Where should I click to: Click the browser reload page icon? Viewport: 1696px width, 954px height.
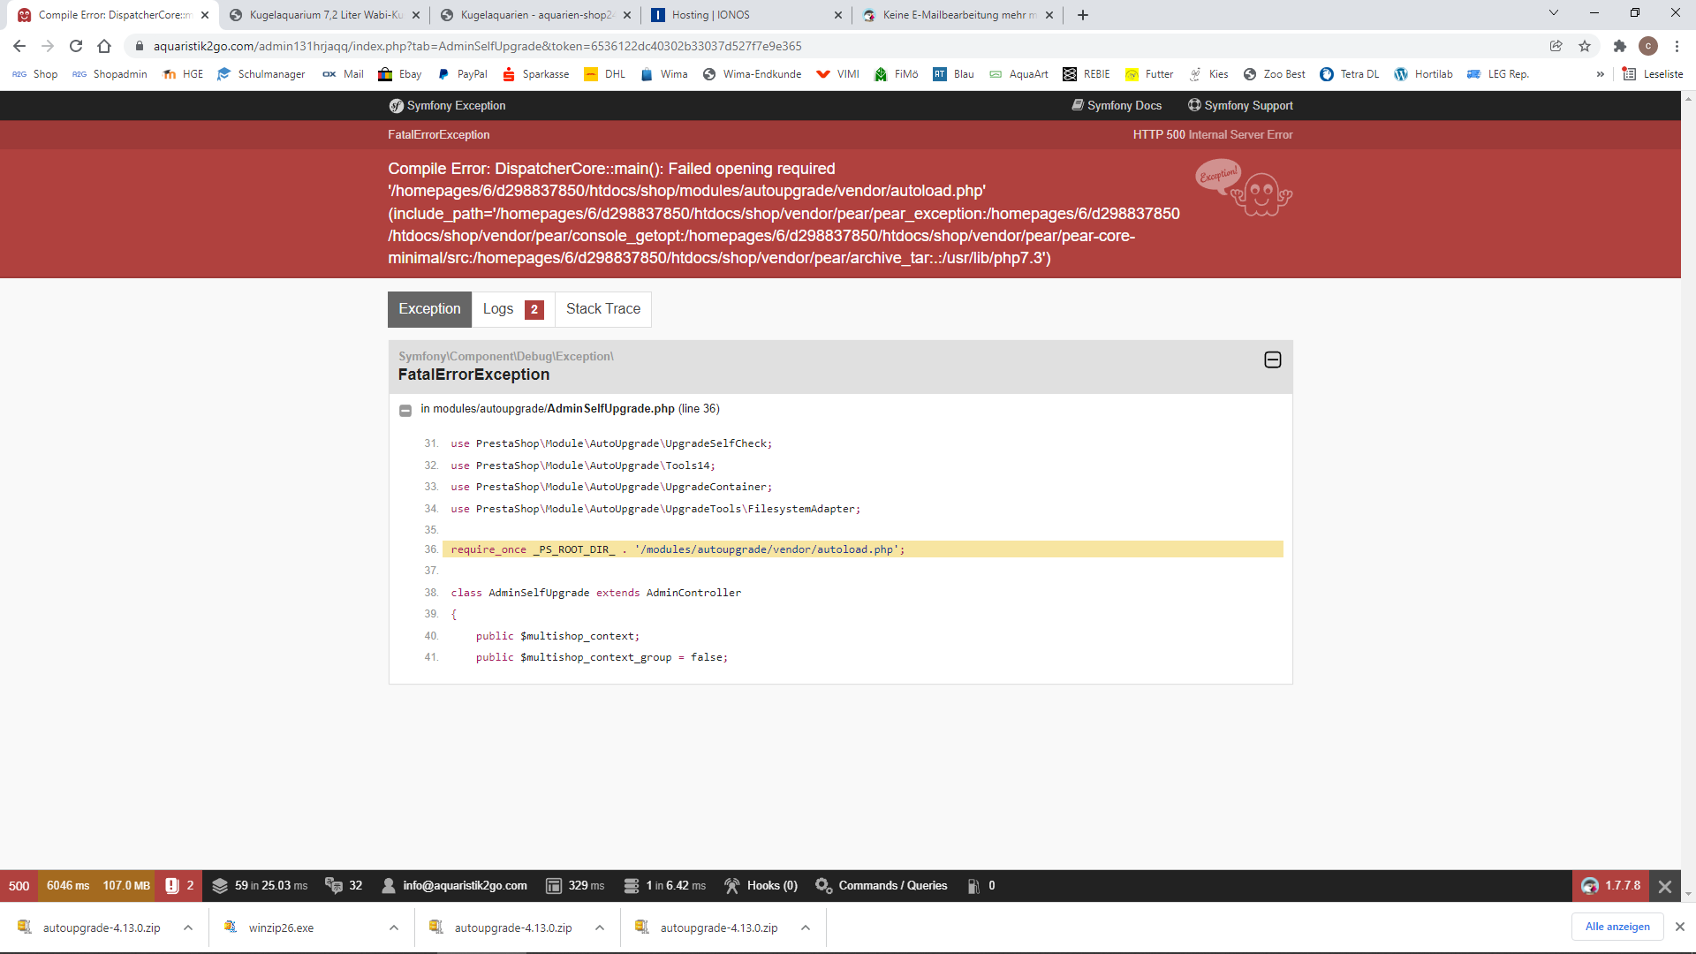click(76, 46)
